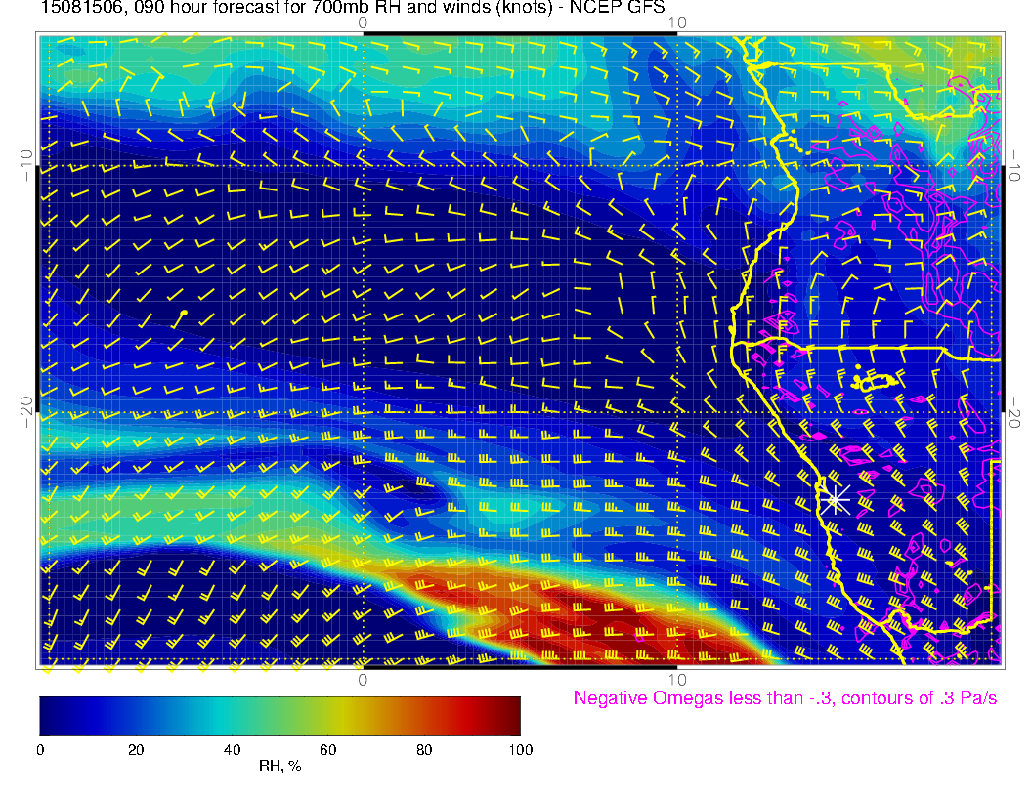Screen dimensions: 1032x797
Task: Click the white asterisk marker on the map
Action: (x=834, y=500)
